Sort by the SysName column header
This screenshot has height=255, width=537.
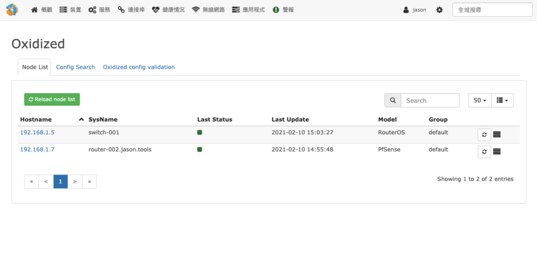point(103,120)
